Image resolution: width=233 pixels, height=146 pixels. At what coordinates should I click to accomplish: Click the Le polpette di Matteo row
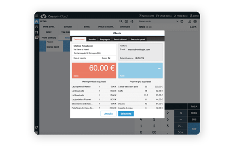[94, 87]
